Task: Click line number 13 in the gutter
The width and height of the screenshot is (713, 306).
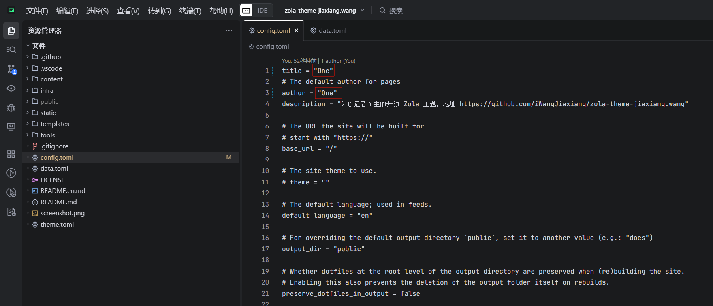Action: [265, 205]
